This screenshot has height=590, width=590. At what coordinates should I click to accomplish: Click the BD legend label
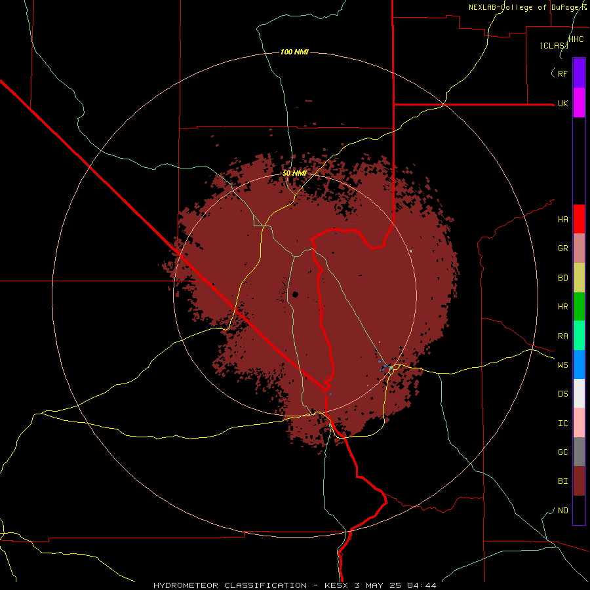562,278
